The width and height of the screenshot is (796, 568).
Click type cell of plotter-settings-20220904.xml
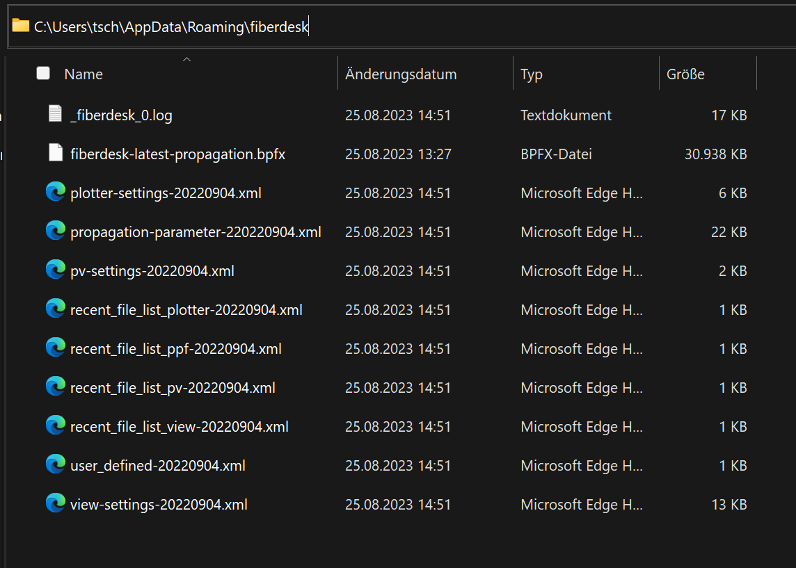coord(582,193)
